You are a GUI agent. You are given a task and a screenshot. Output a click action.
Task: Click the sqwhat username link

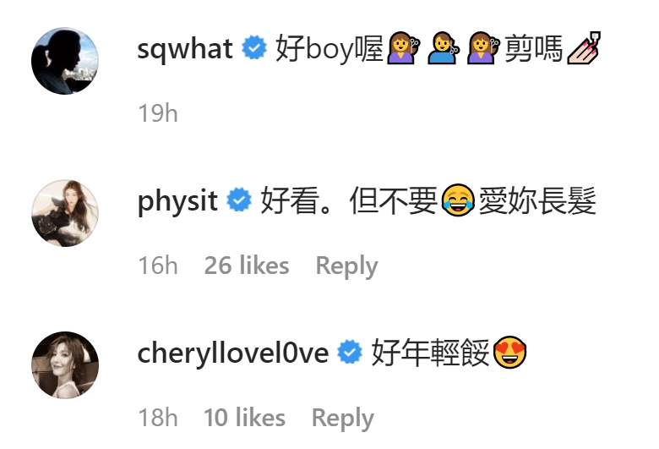click(185, 49)
